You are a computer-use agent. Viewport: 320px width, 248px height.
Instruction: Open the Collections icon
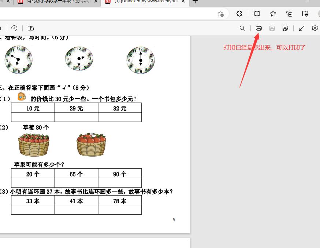coord(289,14)
